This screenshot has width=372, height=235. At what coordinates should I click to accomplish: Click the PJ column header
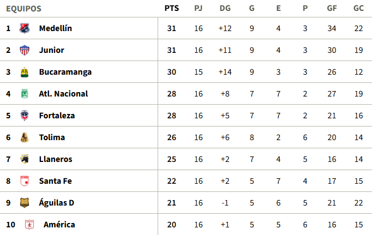click(x=199, y=9)
